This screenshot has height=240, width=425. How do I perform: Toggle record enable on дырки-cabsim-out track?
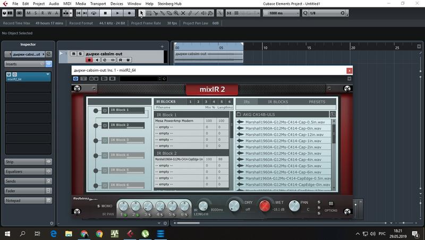[89, 60]
